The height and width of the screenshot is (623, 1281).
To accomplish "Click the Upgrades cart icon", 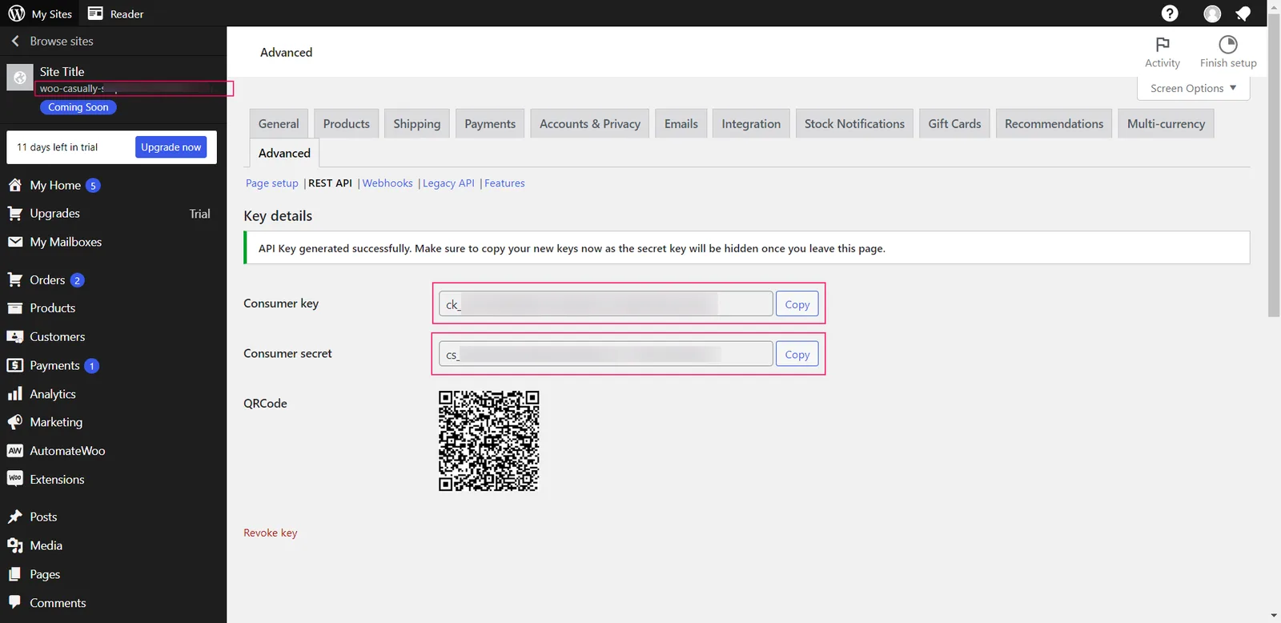I will [14, 213].
